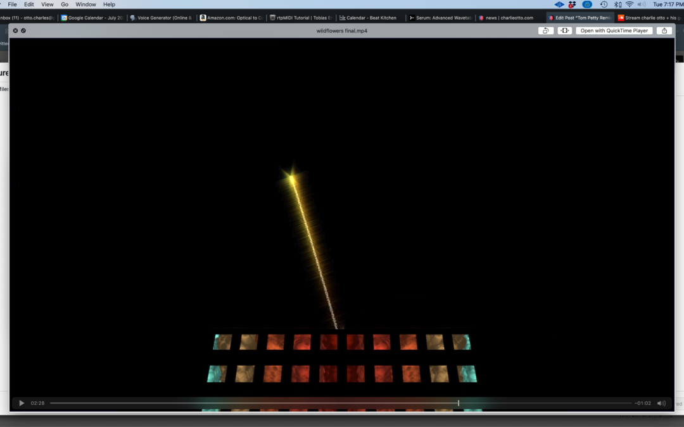Play the wildflowers final.mp4 video
Viewport: 684px width, 427px height.
click(x=22, y=403)
